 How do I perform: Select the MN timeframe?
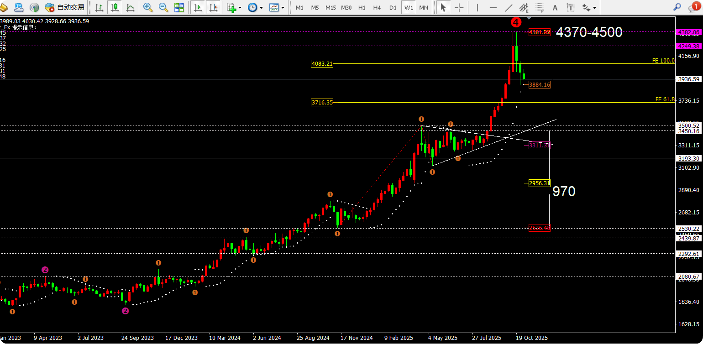(424, 7)
